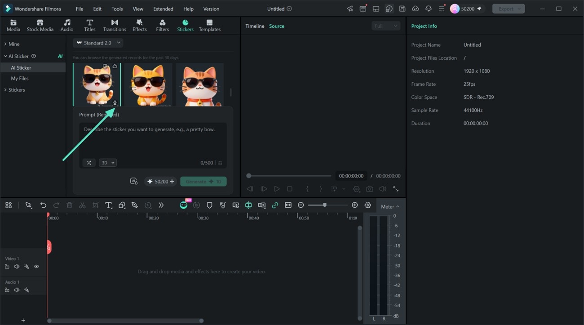Open the 3D style dropdown

point(107,163)
